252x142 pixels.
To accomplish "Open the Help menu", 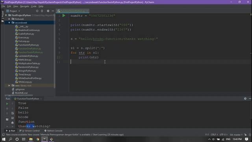I will pyautogui.click(x=41, y=6).
